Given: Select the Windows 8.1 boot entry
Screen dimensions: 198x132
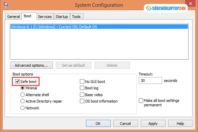Looking at the screenshot, I should pos(99,27).
